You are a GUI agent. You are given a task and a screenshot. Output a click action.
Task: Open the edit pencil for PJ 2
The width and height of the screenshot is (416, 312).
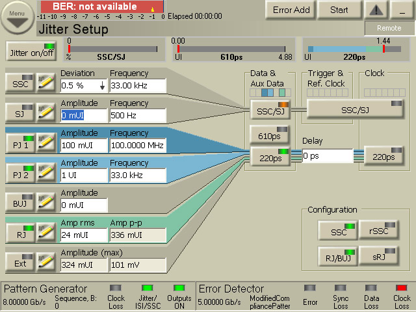click(45, 172)
